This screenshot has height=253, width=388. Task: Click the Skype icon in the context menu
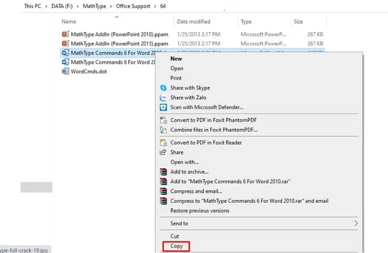(163, 88)
